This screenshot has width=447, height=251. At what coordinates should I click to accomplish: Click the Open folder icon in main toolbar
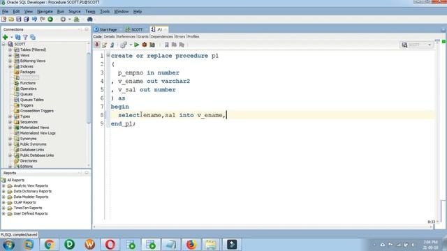coord(11,20)
